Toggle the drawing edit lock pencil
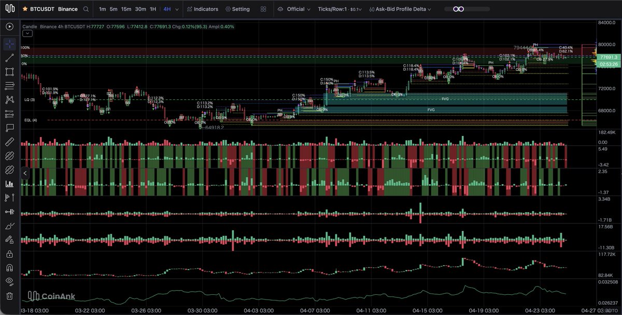The height and width of the screenshot is (315, 622). point(9,240)
